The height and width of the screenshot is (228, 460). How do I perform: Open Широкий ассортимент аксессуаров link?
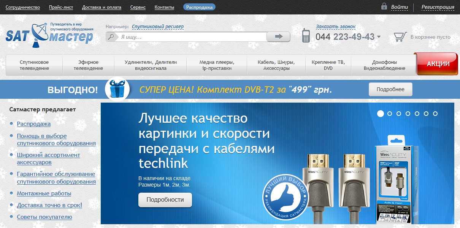tap(49, 158)
